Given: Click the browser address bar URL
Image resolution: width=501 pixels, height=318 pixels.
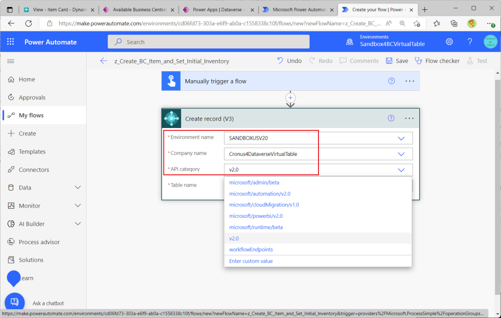Looking at the screenshot, I should 220,23.
